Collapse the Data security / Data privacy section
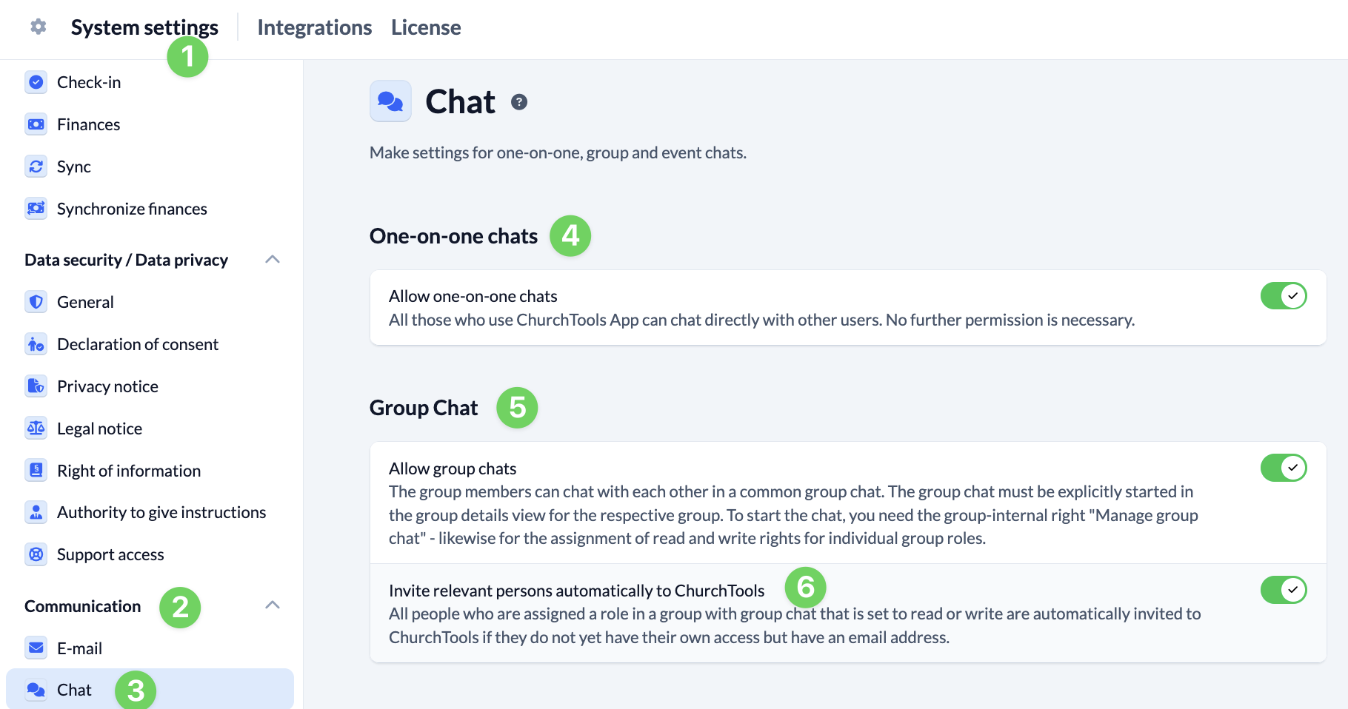Screen dimensions: 1348x709 click(273, 260)
